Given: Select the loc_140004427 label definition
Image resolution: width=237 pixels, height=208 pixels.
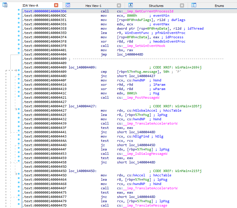Looking at the screenshot, I should (82, 106).
